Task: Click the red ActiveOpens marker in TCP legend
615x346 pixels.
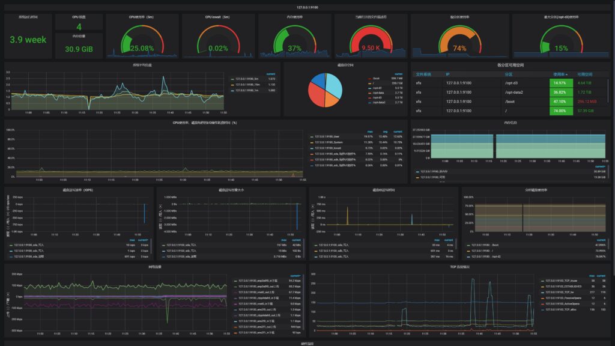Action: pos(542,303)
